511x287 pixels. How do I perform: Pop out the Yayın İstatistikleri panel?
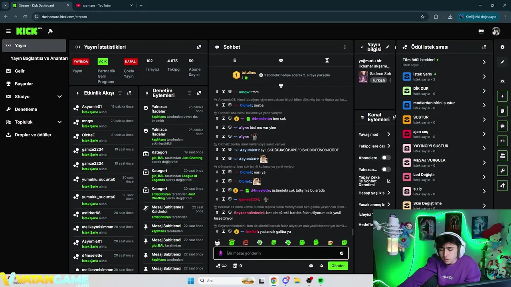coord(199,47)
